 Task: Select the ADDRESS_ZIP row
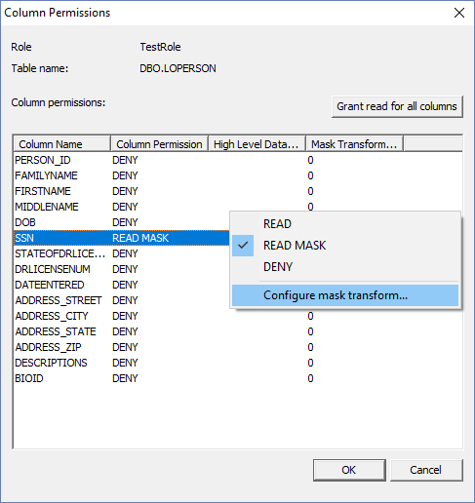238,347
